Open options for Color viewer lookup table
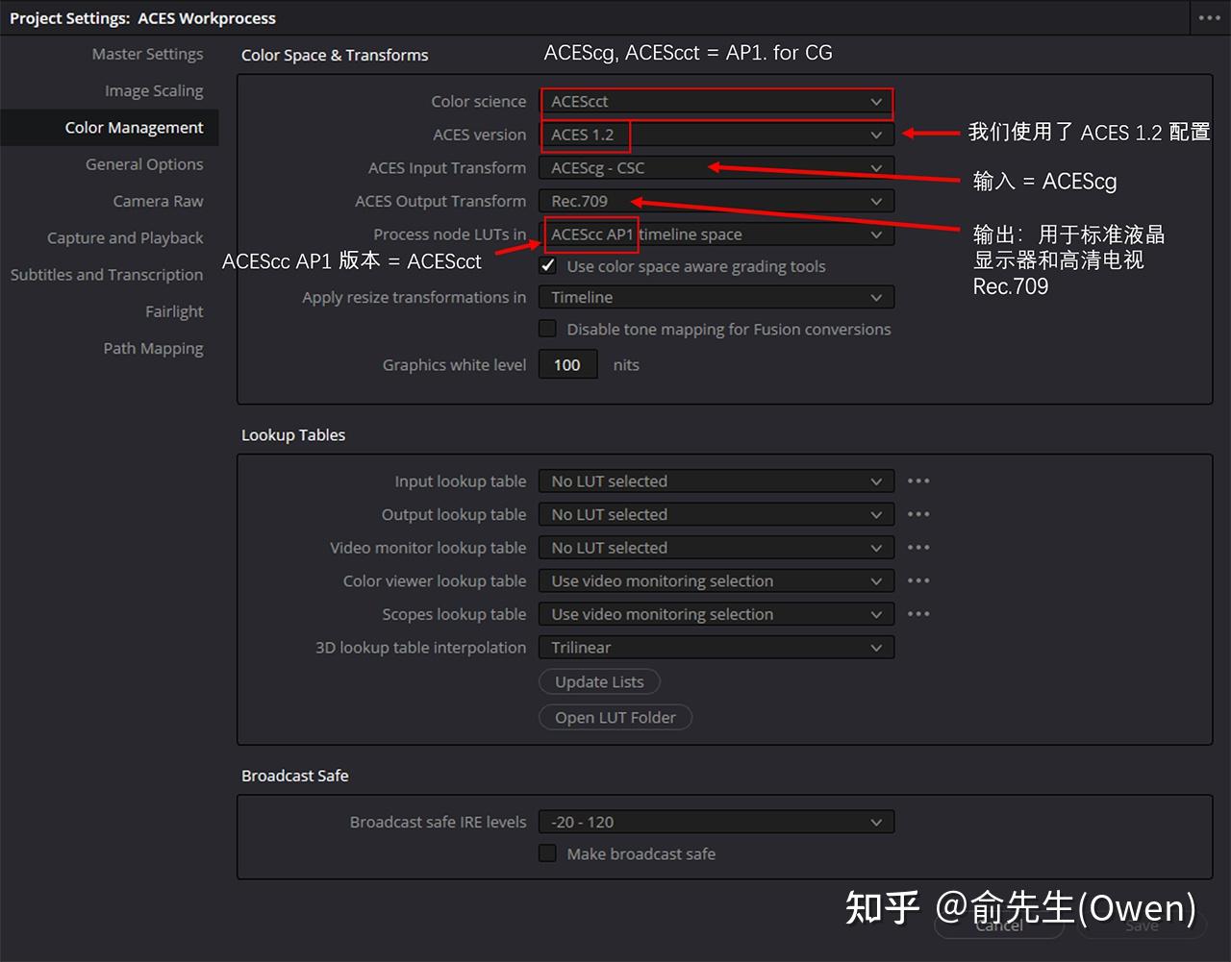The height and width of the screenshot is (962, 1231). [917, 580]
